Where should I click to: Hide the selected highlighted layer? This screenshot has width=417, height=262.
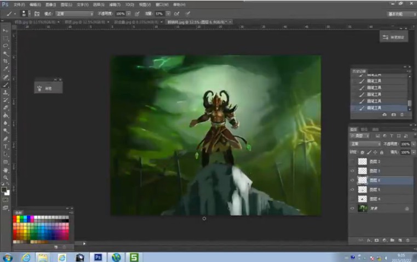353,180
